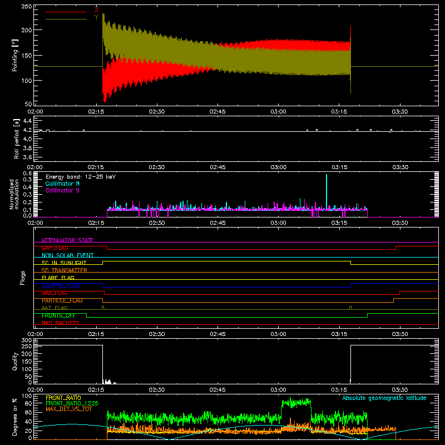Click 02:15 tick label under Pointing plot
Viewport: 445px width, 445px height.
click(96, 112)
